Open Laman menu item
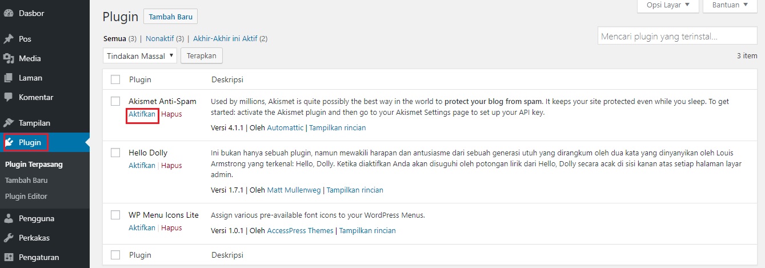The height and width of the screenshot is (268, 765). (x=30, y=78)
